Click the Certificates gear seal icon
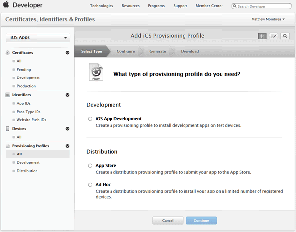 (8, 53)
